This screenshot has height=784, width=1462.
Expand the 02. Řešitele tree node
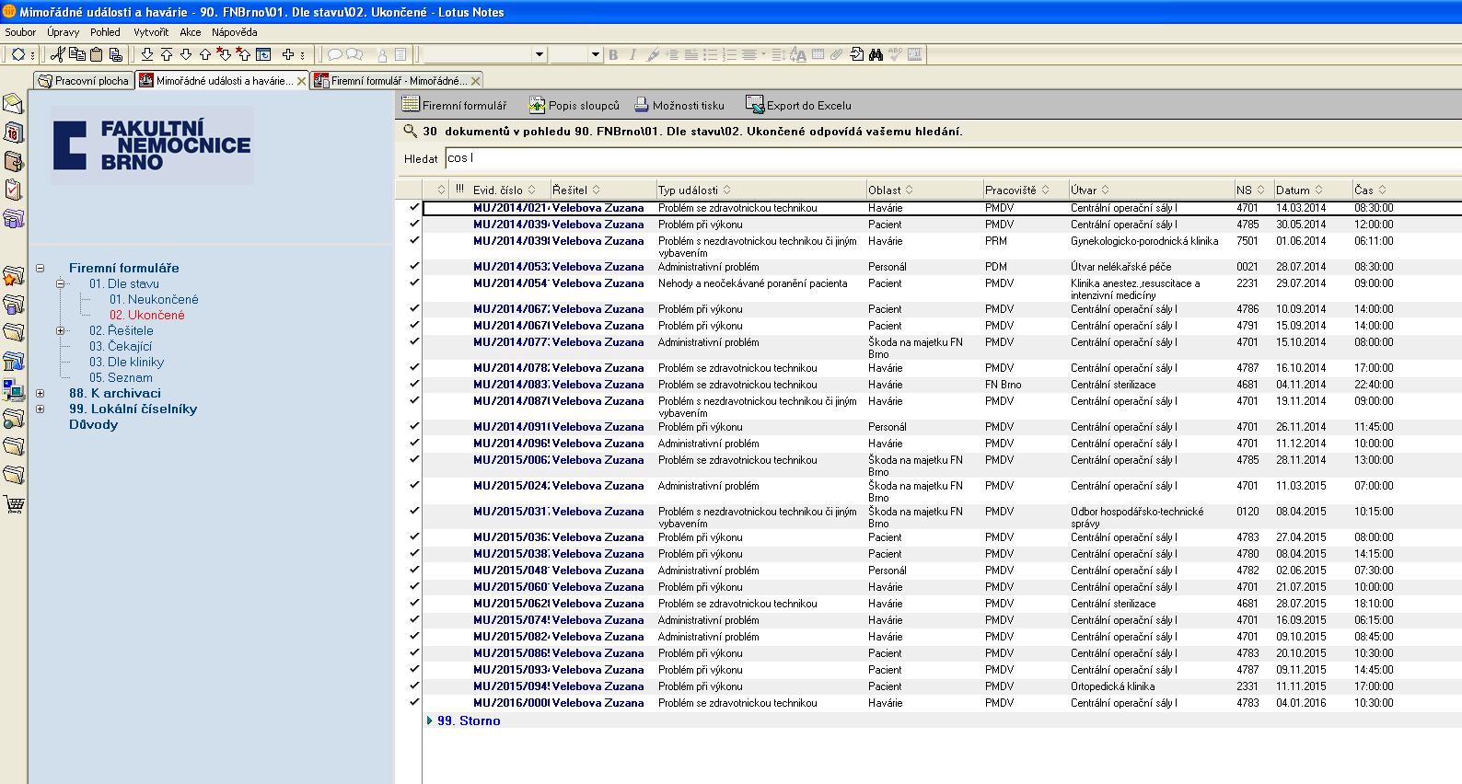coord(61,330)
